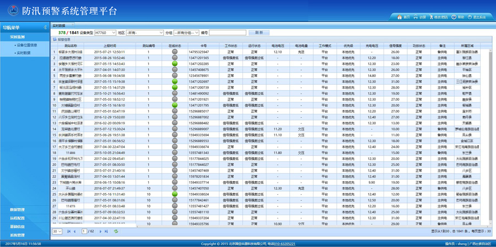Close the 实时数据 tab
Image resolution: width=496 pixels, height=247 pixels.
pyautogui.click(x=73, y=25)
